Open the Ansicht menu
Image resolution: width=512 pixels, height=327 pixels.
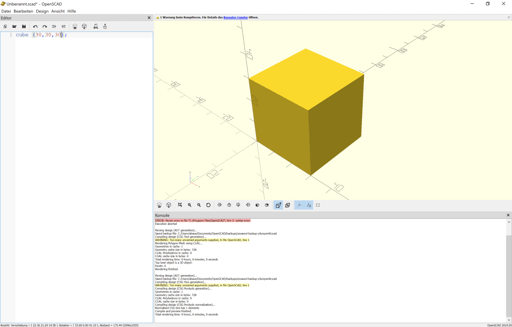58,11
